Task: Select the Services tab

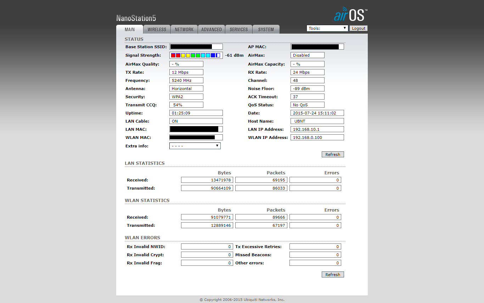Action: (239, 29)
